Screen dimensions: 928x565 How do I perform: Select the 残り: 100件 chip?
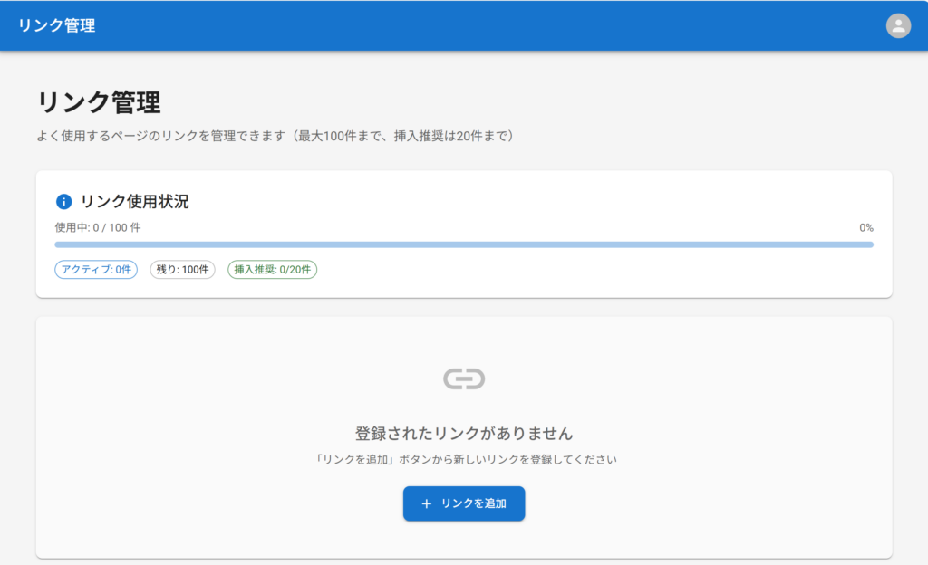[182, 270]
